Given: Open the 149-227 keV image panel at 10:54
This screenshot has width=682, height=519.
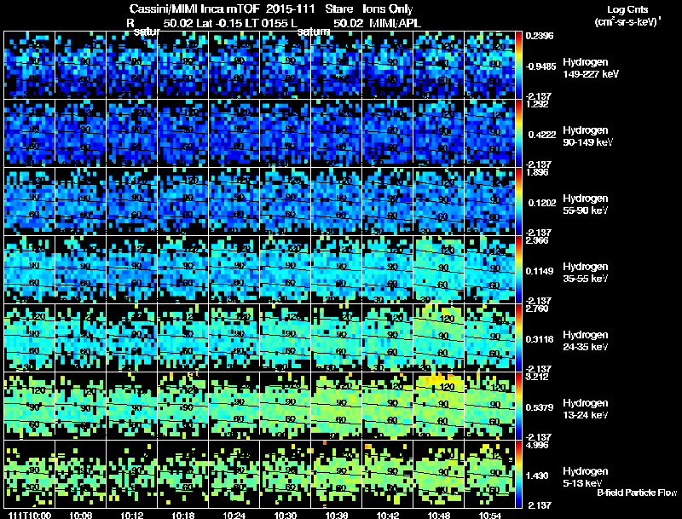Looking at the screenshot, I should tap(489, 66).
